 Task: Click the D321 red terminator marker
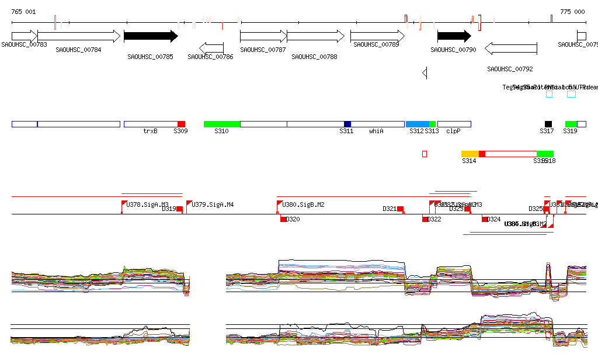point(401,209)
